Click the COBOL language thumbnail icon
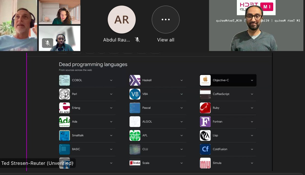The width and height of the screenshot is (305, 175). tap(65, 80)
